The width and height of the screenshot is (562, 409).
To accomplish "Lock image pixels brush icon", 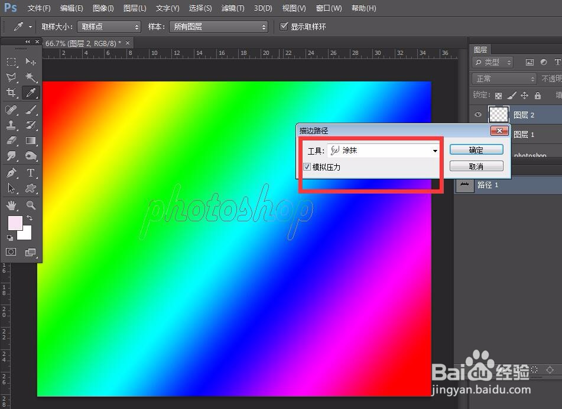I will pos(512,95).
